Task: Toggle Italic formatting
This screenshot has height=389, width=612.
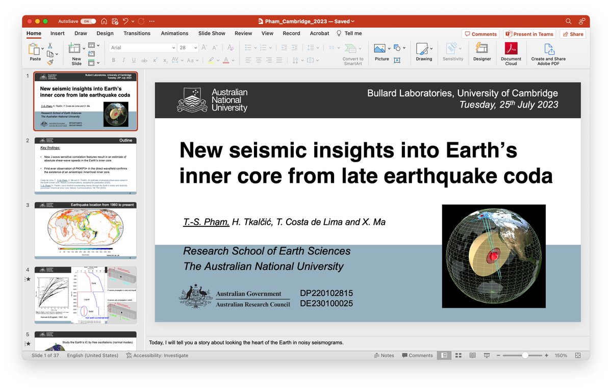Action: coord(123,60)
